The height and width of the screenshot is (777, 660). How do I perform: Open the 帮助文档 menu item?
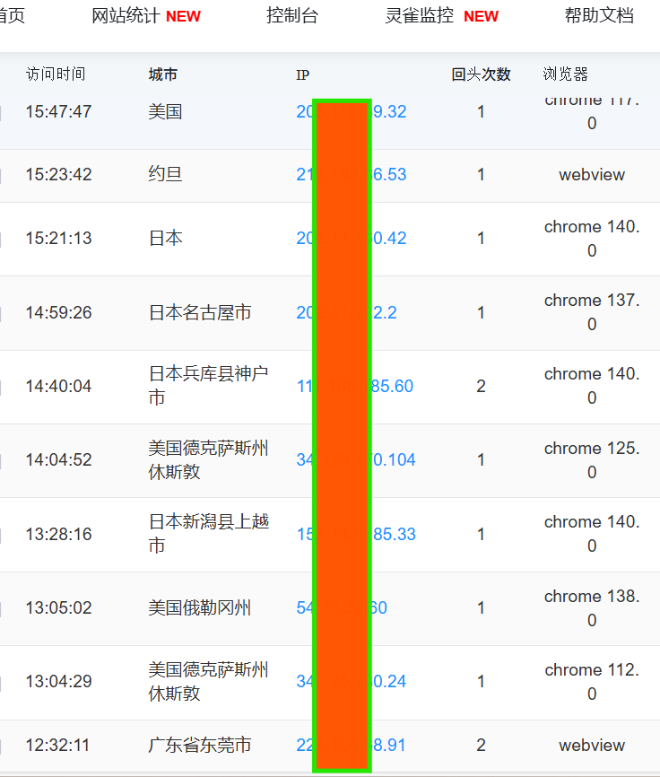(598, 16)
